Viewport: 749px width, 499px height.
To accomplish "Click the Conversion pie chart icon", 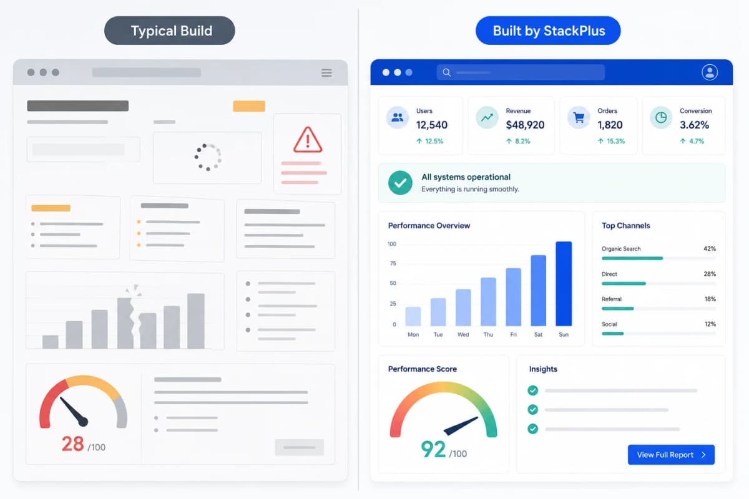I will 661,117.
